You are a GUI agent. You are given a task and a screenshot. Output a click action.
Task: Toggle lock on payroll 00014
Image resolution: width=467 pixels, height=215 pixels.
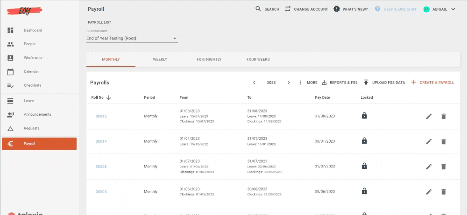(x=364, y=141)
